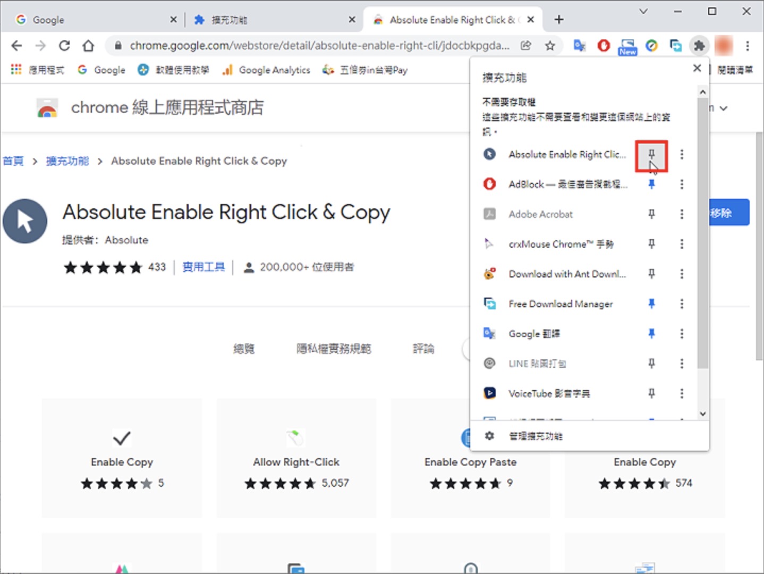Open more options for VoiceTube
This screenshot has width=764, height=574.
click(x=682, y=393)
